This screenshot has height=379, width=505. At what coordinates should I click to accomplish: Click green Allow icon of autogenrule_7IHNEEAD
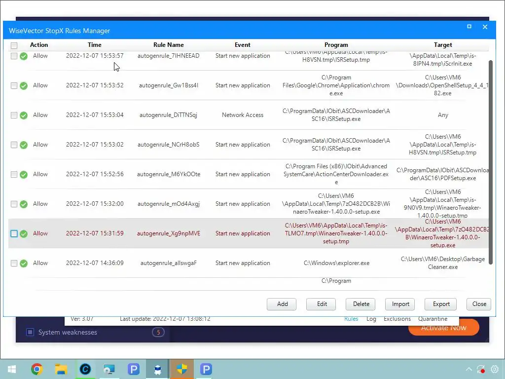click(24, 56)
